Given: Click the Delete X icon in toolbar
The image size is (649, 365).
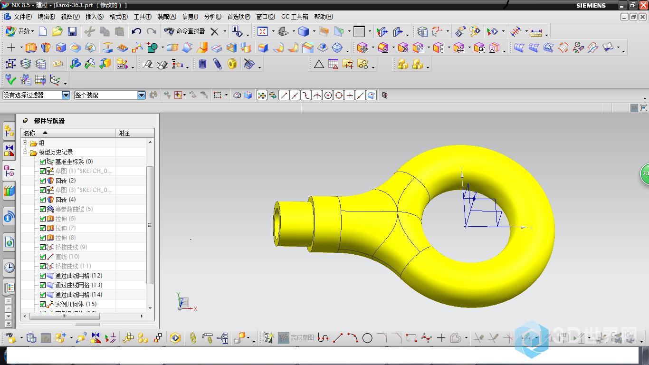Looking at the screenshot, I should 215,31.
